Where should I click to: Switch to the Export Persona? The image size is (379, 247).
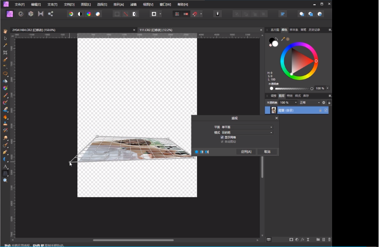pos(51,14)
